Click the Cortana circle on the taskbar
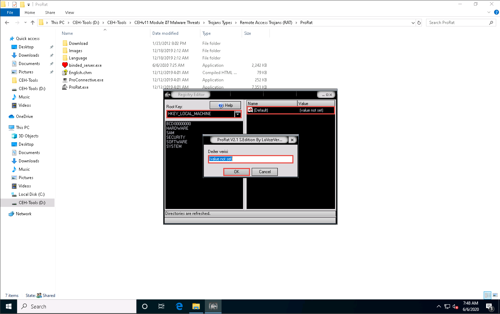500x314 pixels. tap(145, 306)
